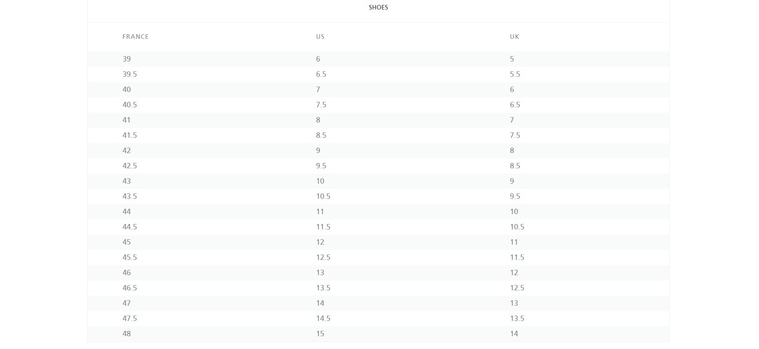Click US size 15 cell

click(x=320, y=334)
